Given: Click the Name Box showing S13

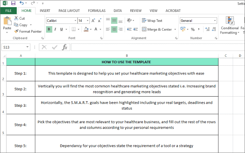Looking at the screenshot, I should click(17, 47).
